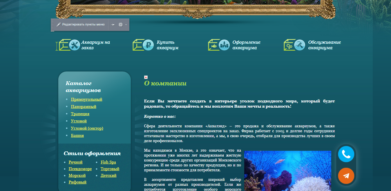Click the brush icon for Обслуживание аквариума
Image resolution: width=391 pixels, height=191 pixels.
(300, 45)
